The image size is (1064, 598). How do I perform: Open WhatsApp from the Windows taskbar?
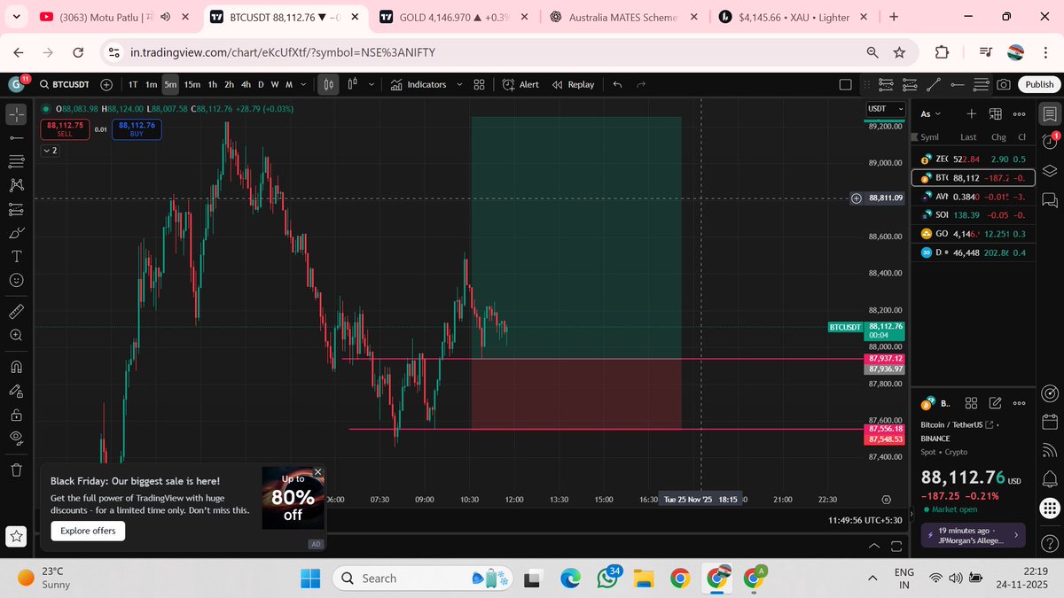tap(607, 578)
